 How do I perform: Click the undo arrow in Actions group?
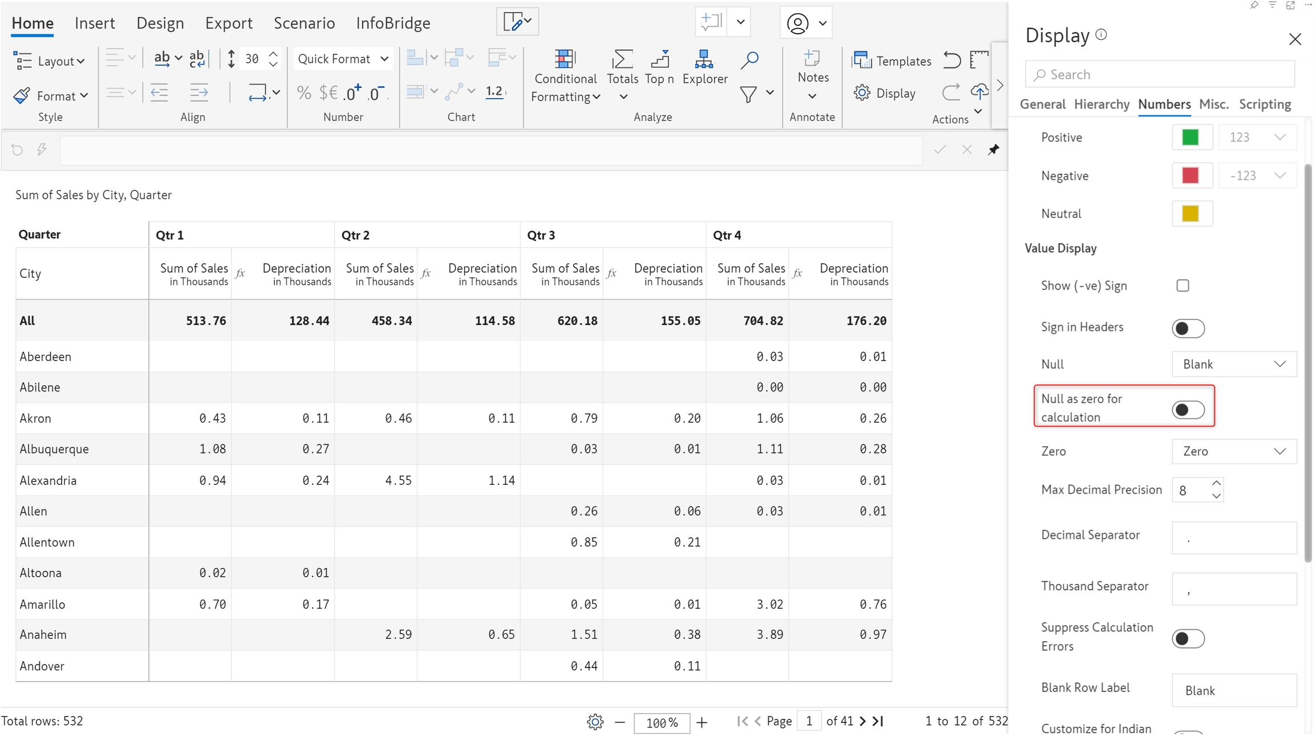951,60
